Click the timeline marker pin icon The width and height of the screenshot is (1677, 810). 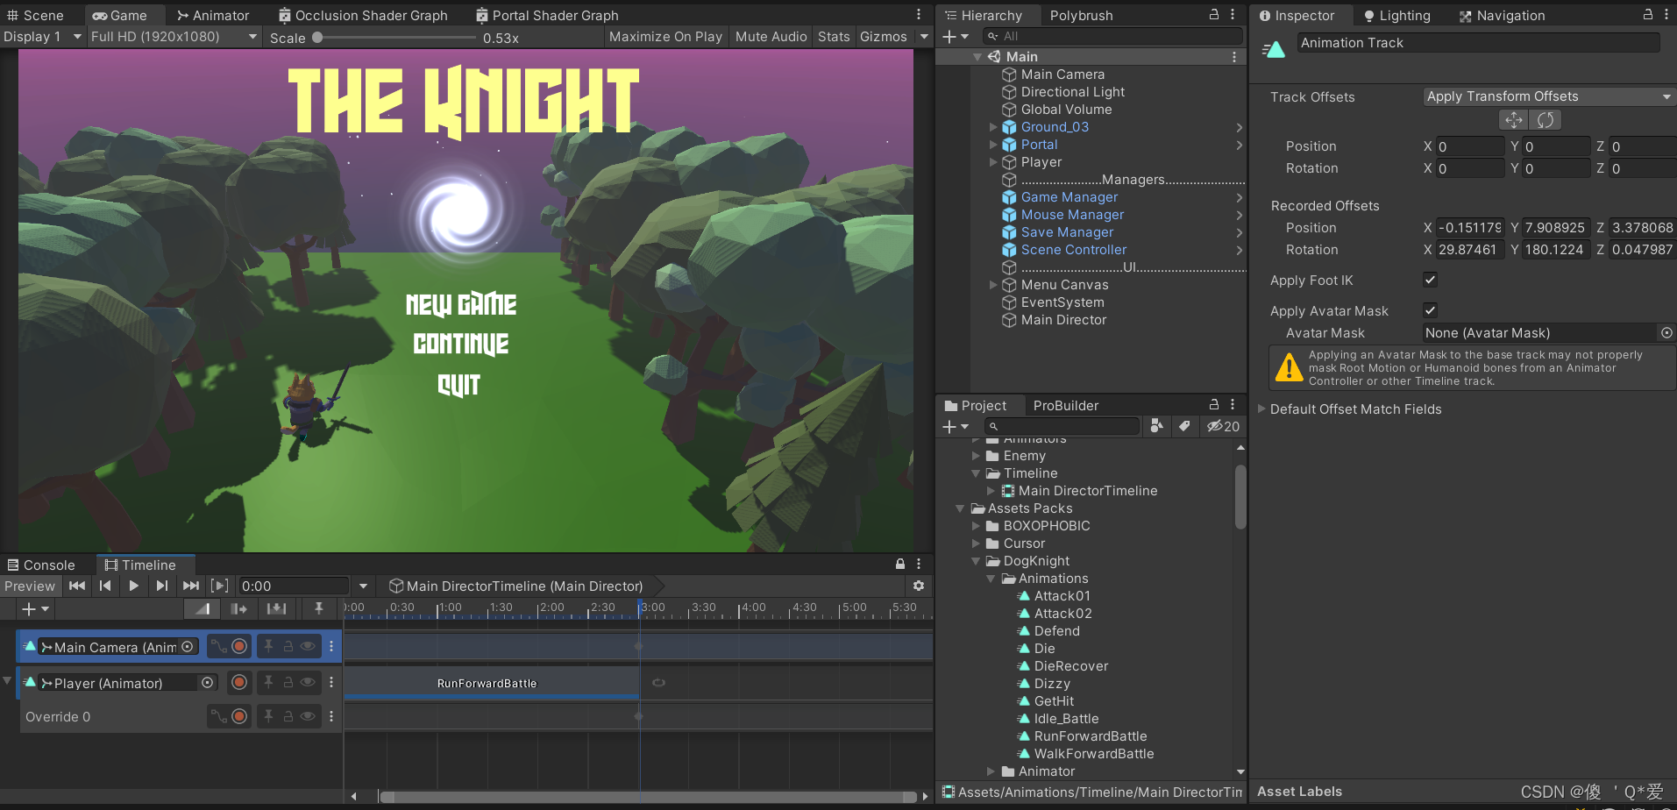319,608
